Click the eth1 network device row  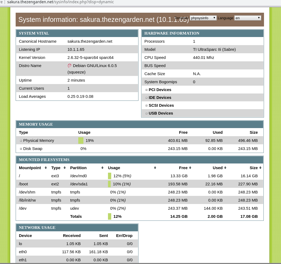77,260
